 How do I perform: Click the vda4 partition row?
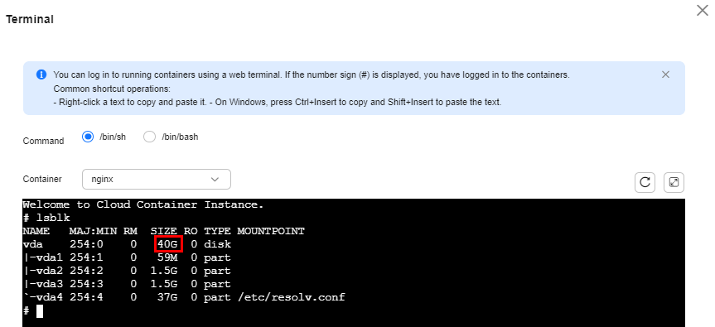click(x=184, y=298)
